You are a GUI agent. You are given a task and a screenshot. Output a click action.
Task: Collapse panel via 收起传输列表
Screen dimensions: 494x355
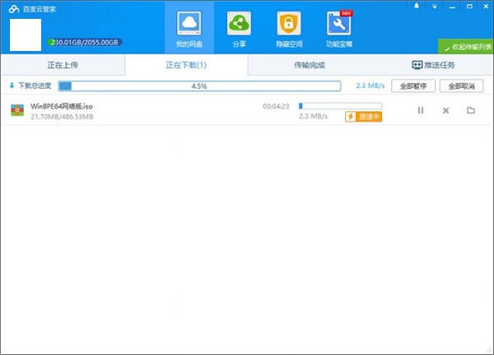466,47
